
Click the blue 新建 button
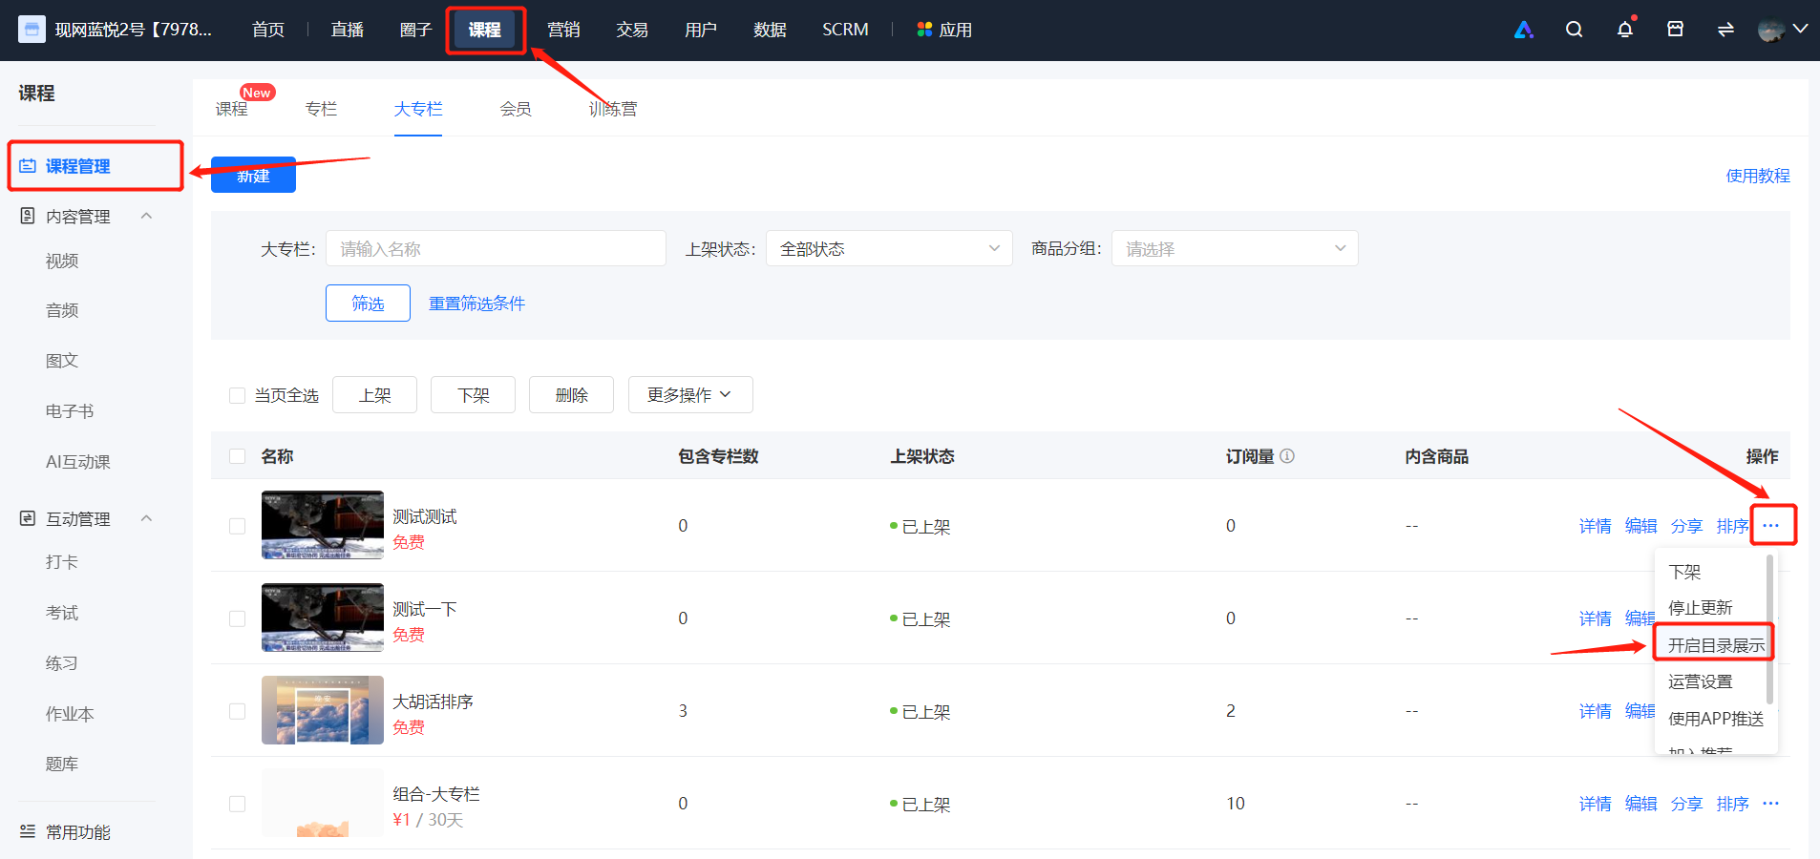coord(253,176)
